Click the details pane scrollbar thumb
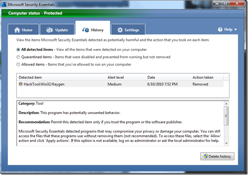Screen dimensions: 248x175 [x=226, y=116]
